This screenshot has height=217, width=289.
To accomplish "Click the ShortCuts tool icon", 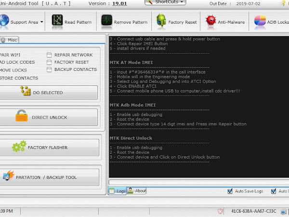I will pos(150,2).
